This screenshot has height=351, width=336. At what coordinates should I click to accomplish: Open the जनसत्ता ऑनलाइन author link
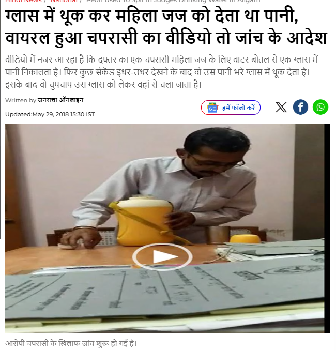click(x=60, y=100)
